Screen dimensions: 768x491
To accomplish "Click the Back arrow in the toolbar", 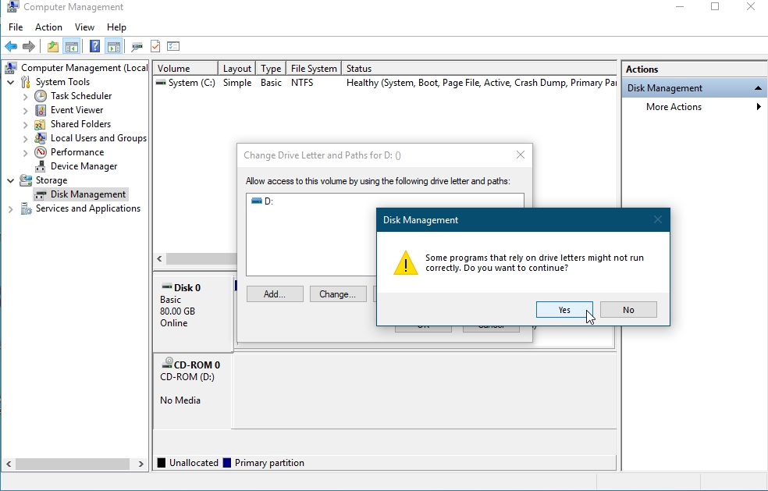I will [x=11, y=47].
